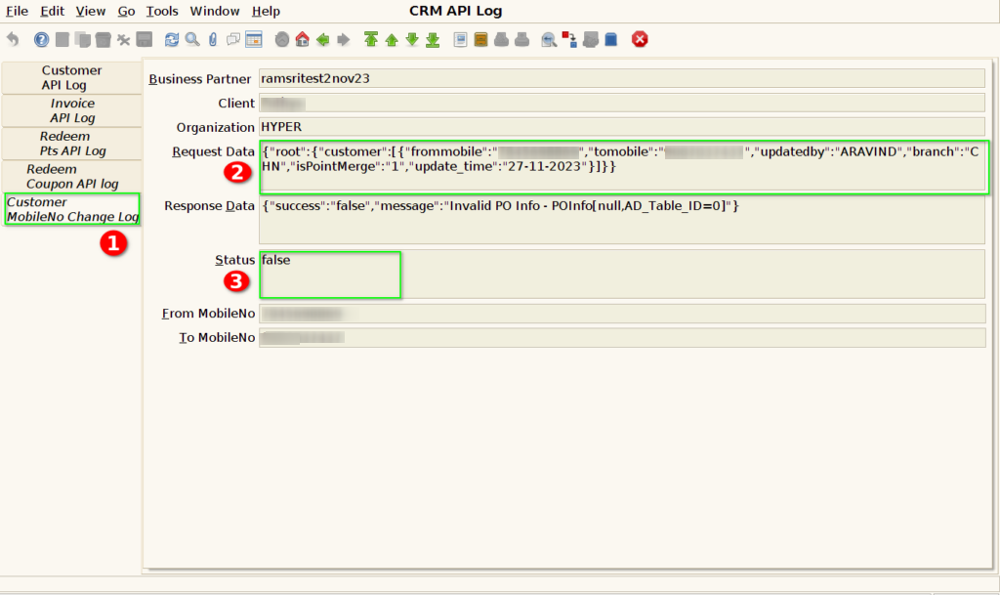Click the Active Workflows icon
Image resolution: width=1000 pixels, height=595 pixels.
pos(569,39)
